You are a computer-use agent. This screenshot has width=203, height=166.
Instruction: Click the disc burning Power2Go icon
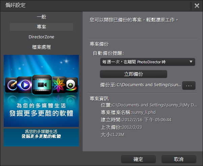point(11,85)
